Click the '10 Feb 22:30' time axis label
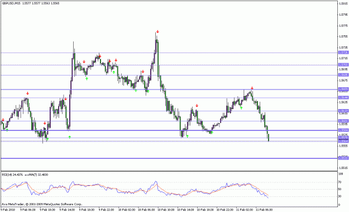This screenshot has width=349, height=212. pyautogui.click(x=225, y=210)
